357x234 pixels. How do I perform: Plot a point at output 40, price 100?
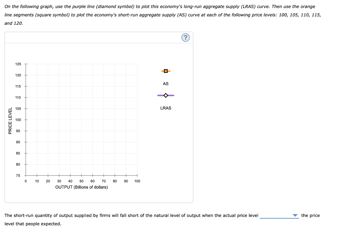click(70, 120)
